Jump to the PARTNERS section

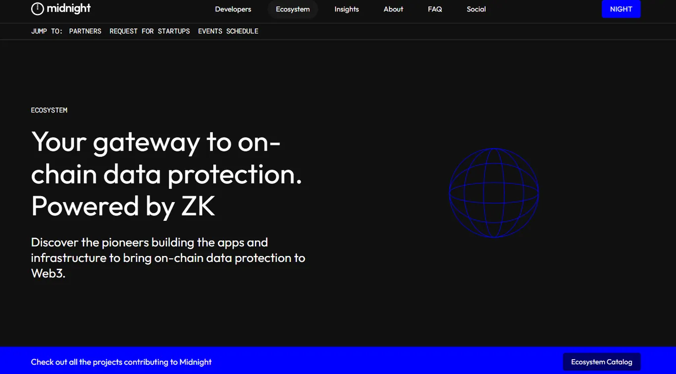coord(85,31)
